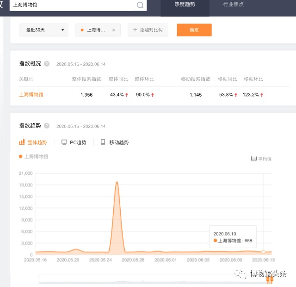Open the 最近30天 date range dropdown
Viewport: 296px width, 287px height.
click(x=43, y=30)
